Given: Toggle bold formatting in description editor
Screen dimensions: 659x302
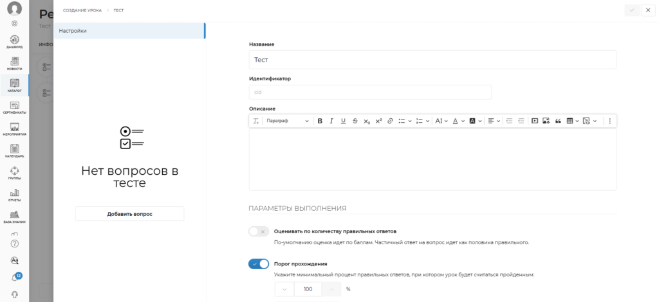Looking at the screenshot, I should pyautogui.click(x=320, y=121).
